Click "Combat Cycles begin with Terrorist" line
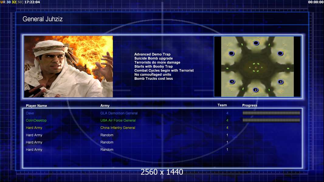324x182 pixels. coord(164,70)
